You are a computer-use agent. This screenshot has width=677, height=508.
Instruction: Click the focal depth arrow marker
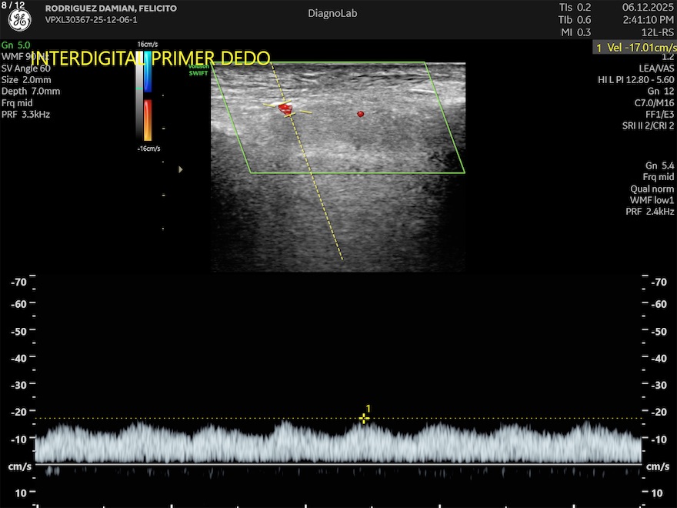pos(181,169)
